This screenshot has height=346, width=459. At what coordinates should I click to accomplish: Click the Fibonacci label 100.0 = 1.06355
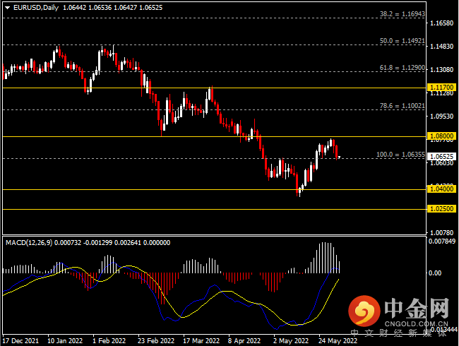(400, 154)
